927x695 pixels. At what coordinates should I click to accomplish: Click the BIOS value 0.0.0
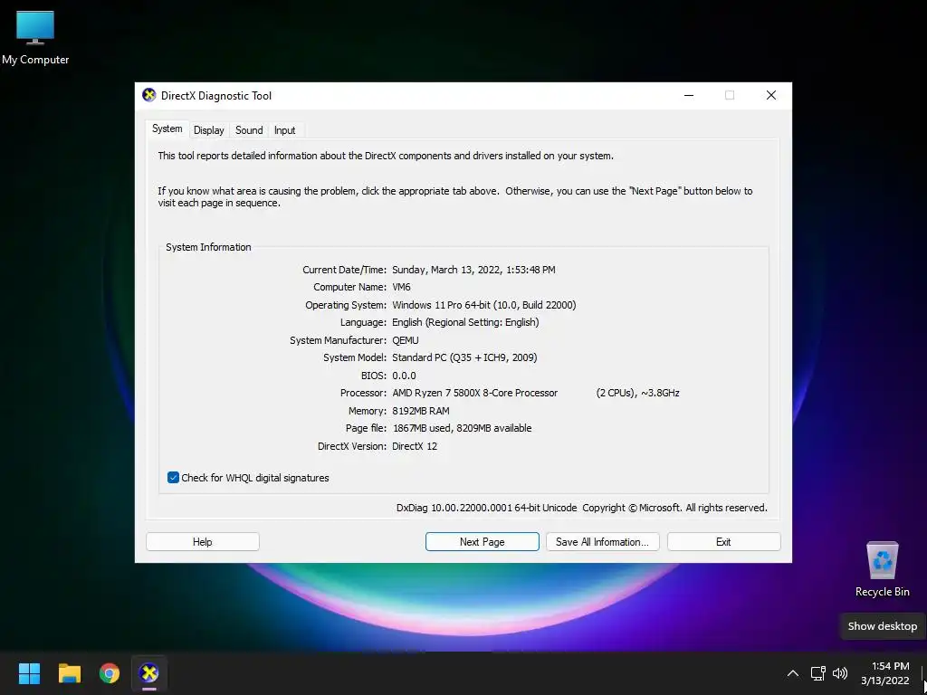[404, 376]
